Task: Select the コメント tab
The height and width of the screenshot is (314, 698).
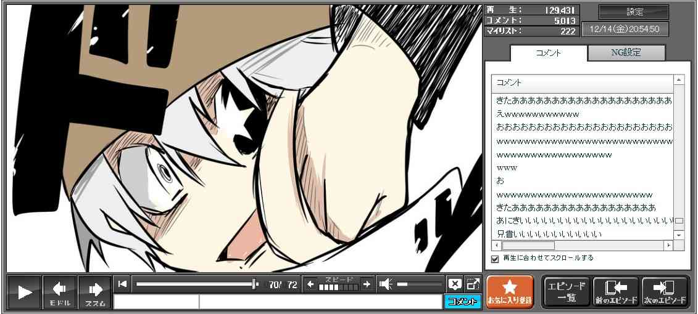Action: click(x=548, y=53)
